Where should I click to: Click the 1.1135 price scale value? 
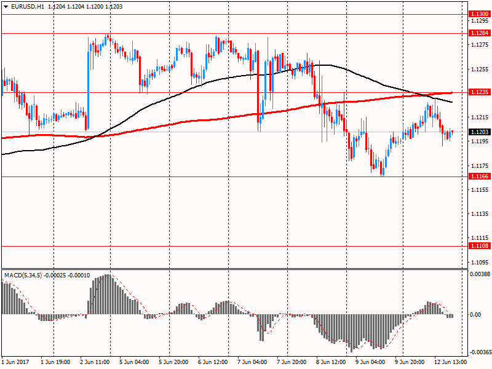pos(480,214)
